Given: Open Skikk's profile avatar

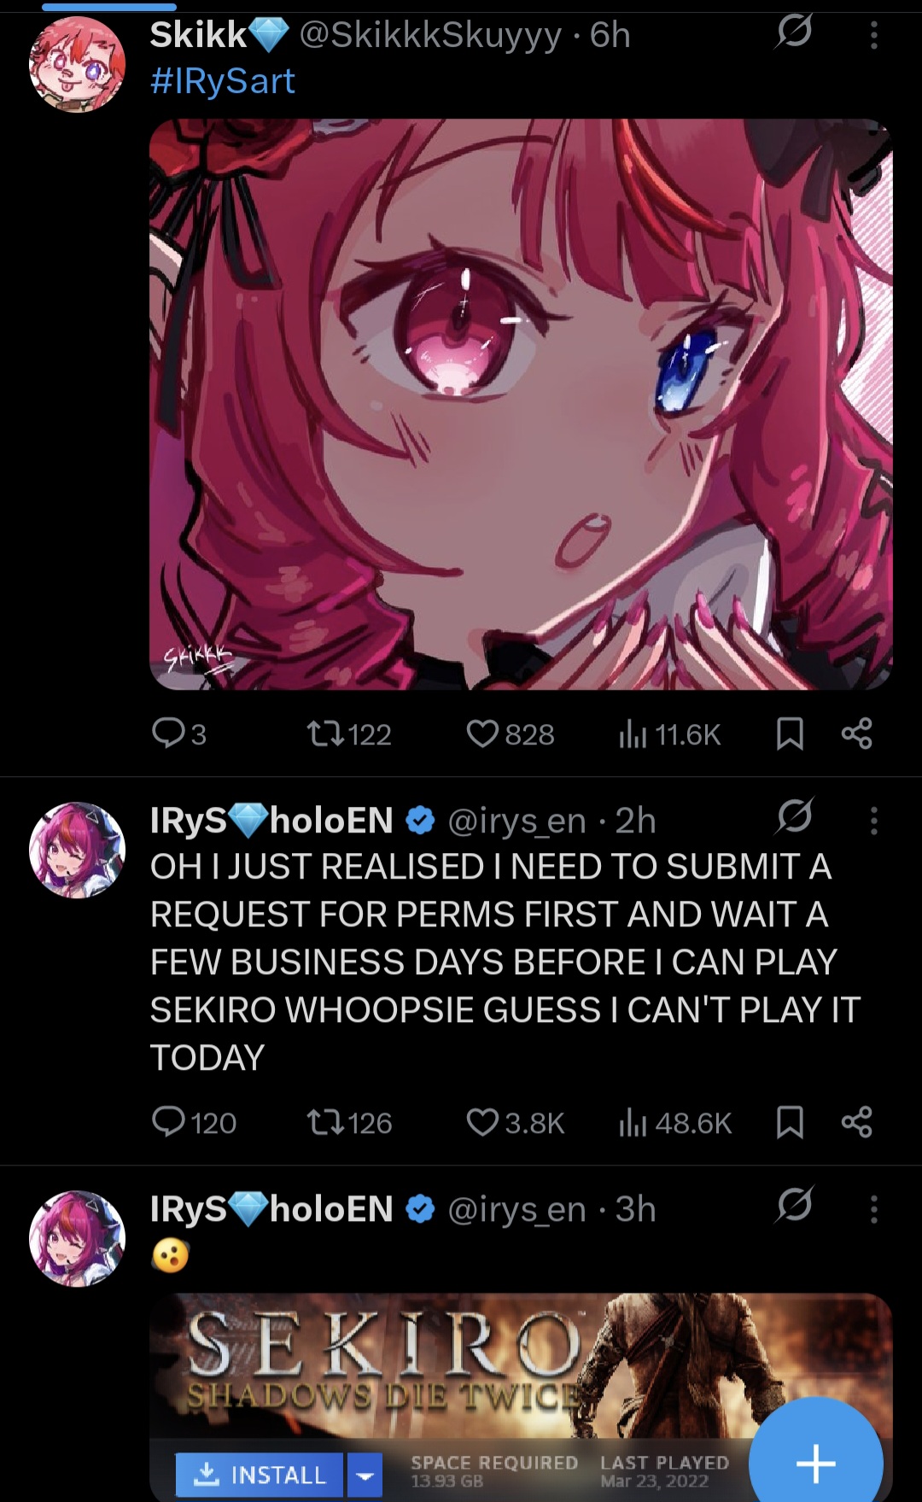Looking at the screenshot, I should [78, 63].
